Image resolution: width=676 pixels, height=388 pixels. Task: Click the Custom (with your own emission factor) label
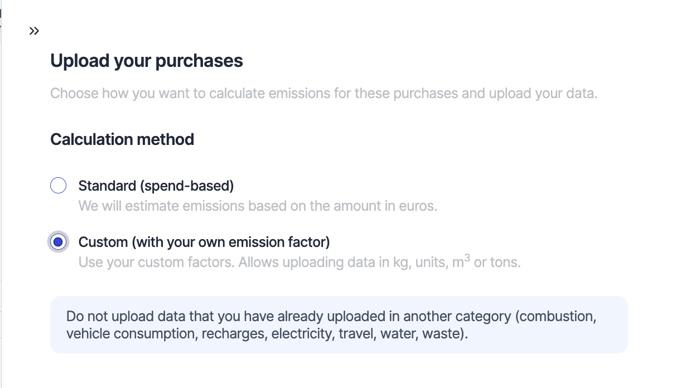click(203, 242)
